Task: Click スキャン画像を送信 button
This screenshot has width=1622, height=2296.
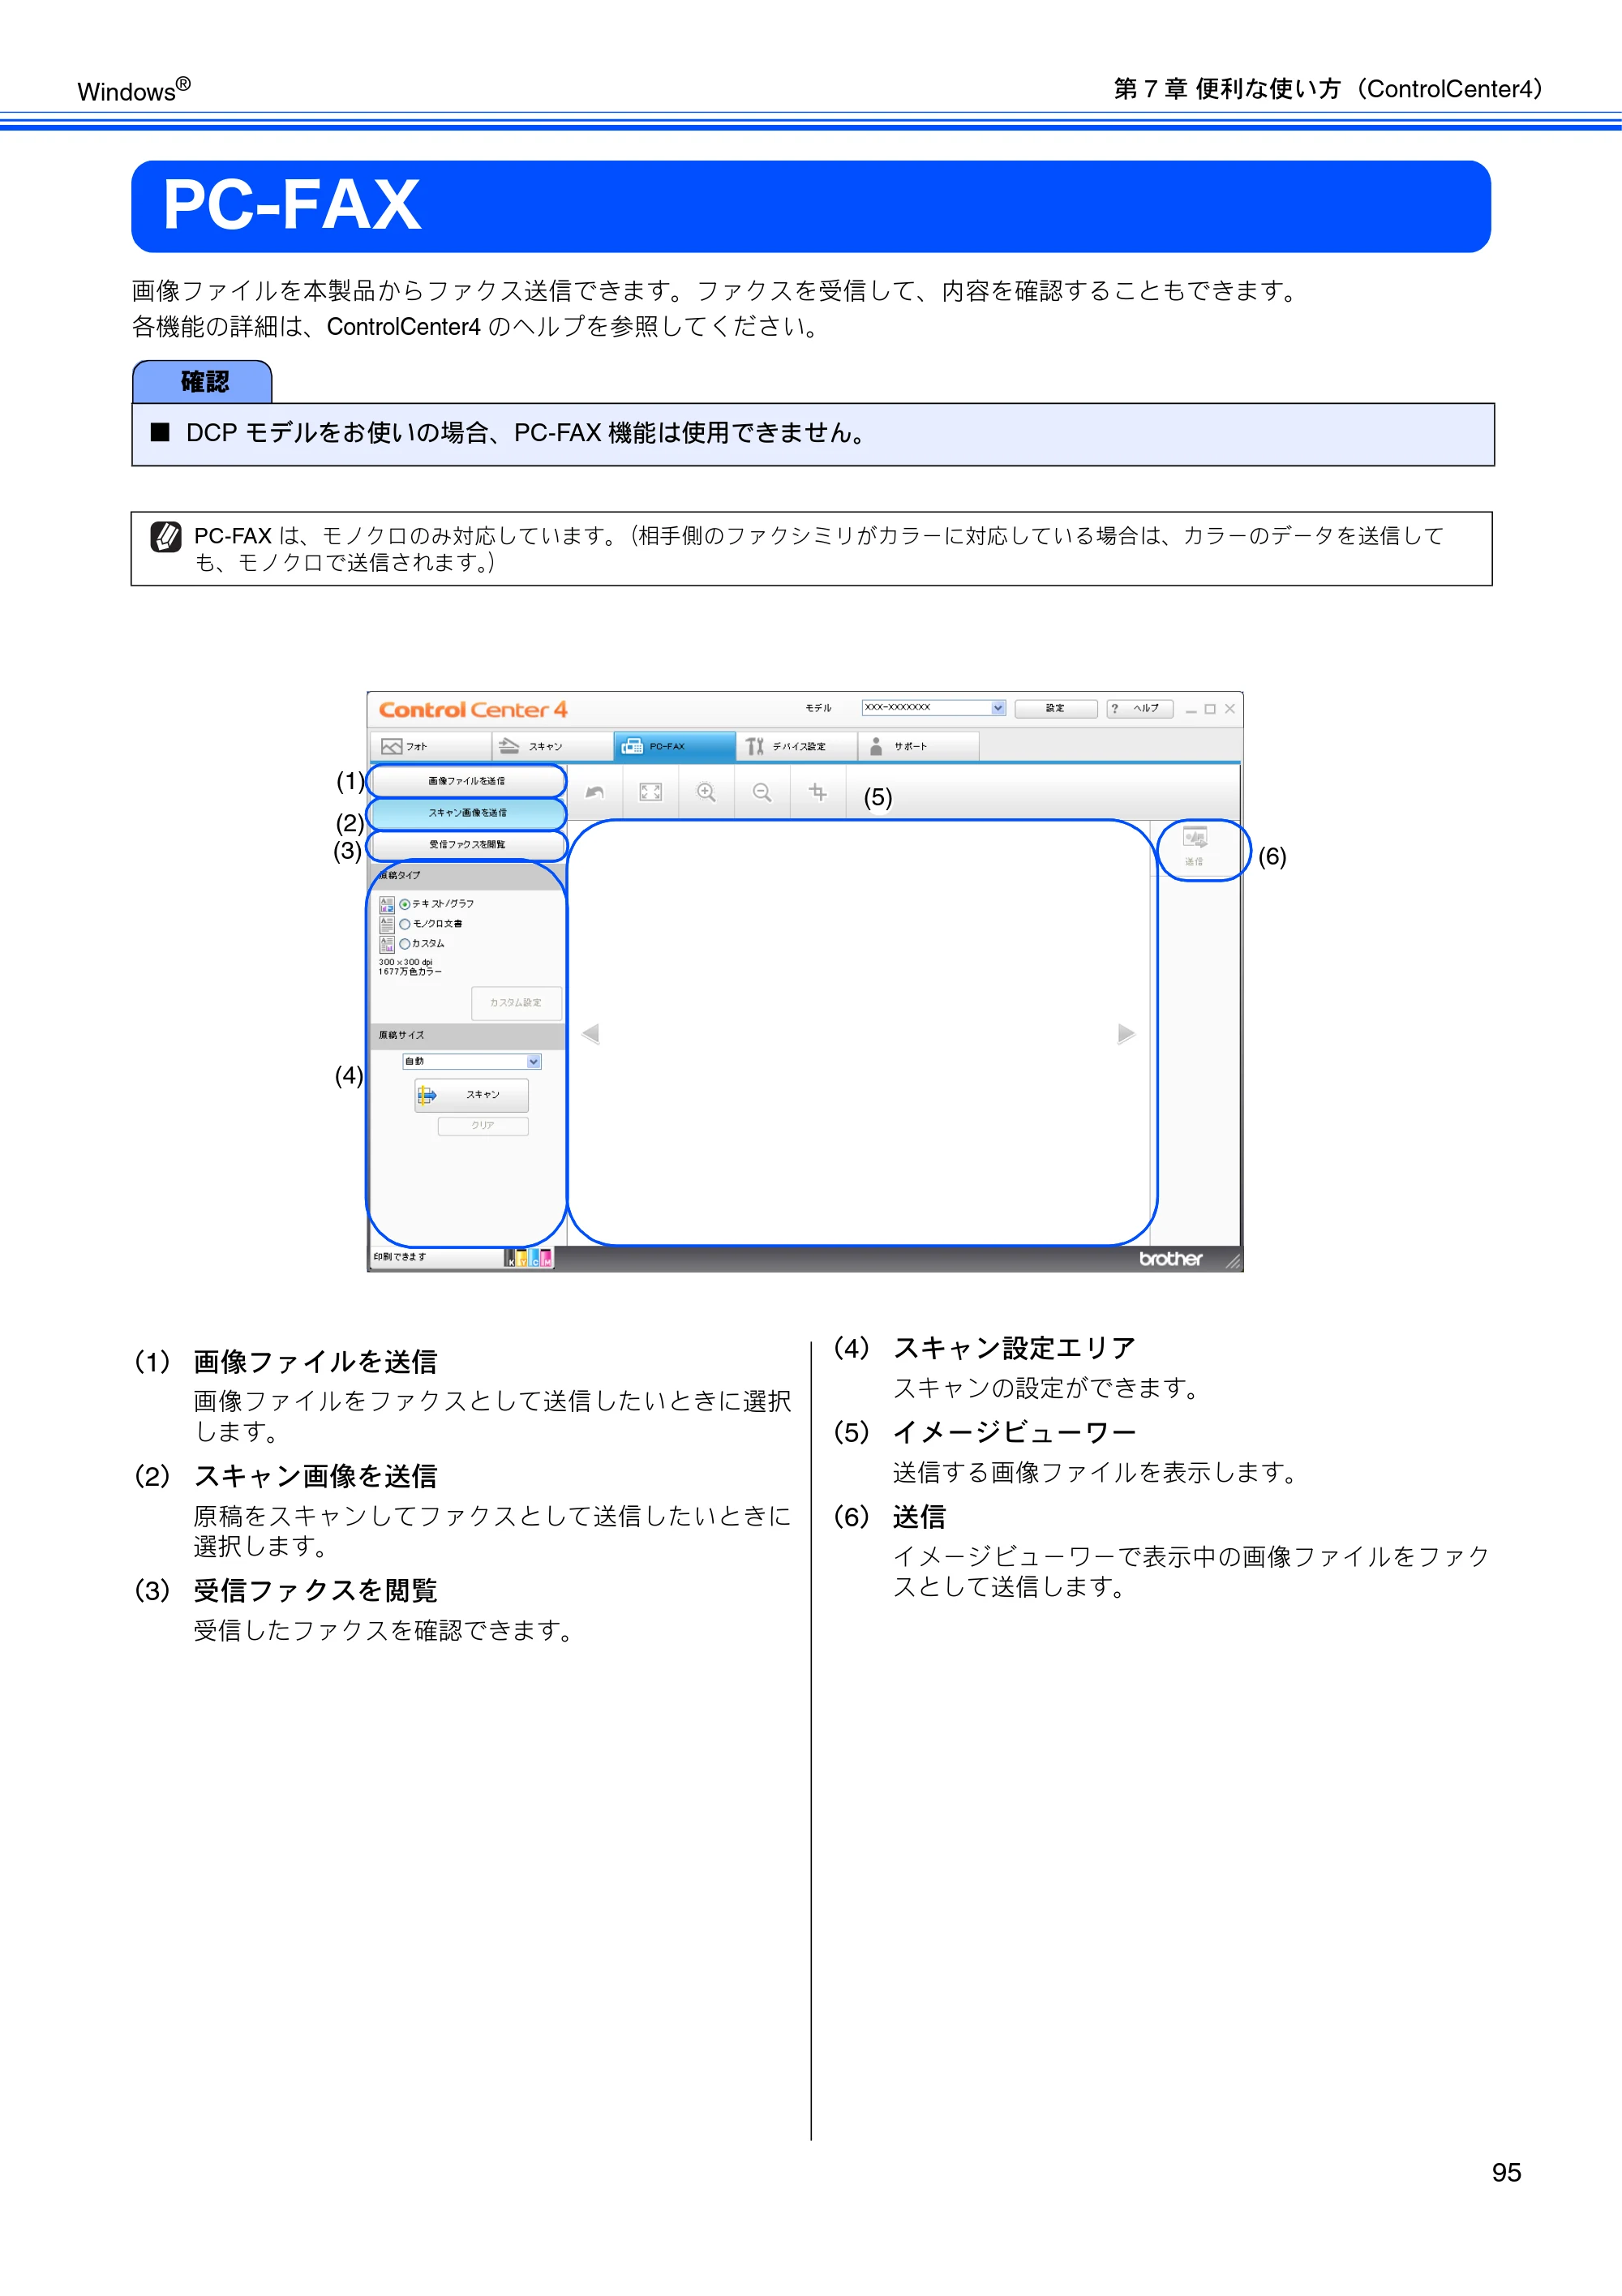Action: 467,813
